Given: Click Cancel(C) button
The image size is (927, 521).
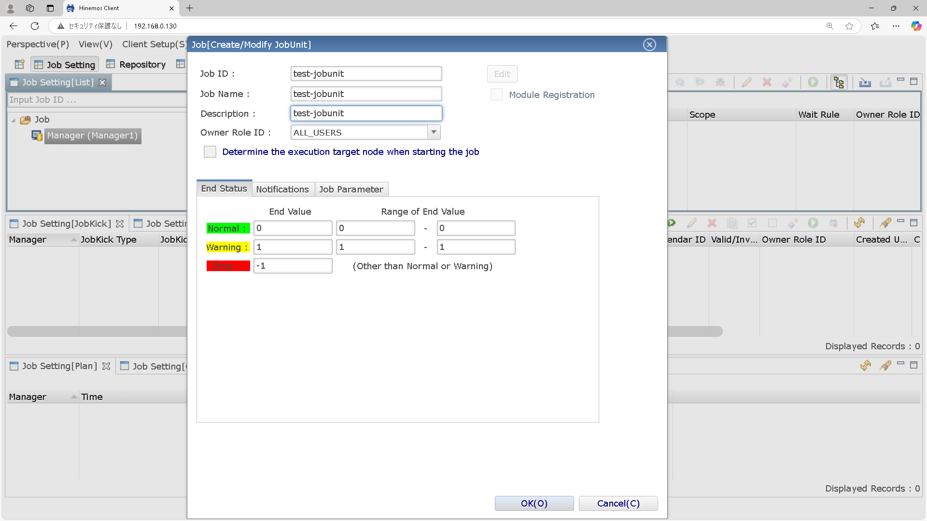Looking at the screenshot, I should pyautogui.click(x=618, y=503).
